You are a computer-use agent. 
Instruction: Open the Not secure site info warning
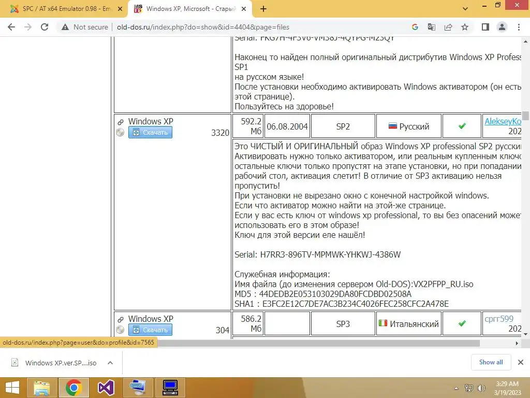click(x=85, y=27)
